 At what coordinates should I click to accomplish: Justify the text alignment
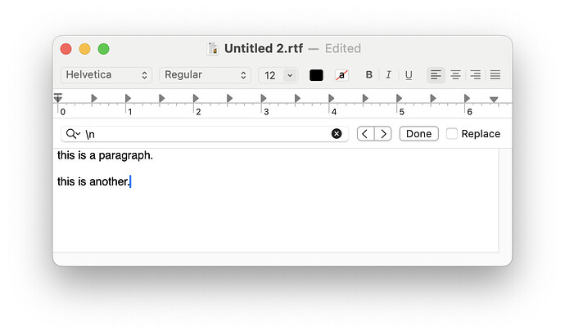495,75
